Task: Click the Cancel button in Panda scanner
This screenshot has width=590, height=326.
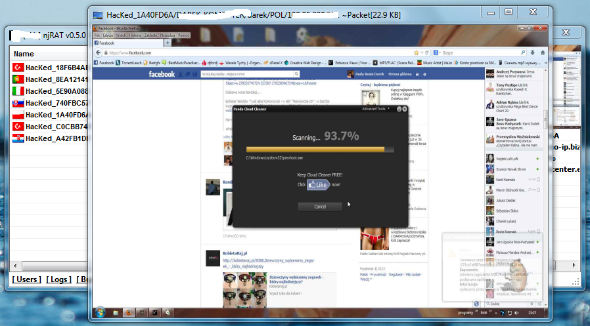Action: point(320,207)
